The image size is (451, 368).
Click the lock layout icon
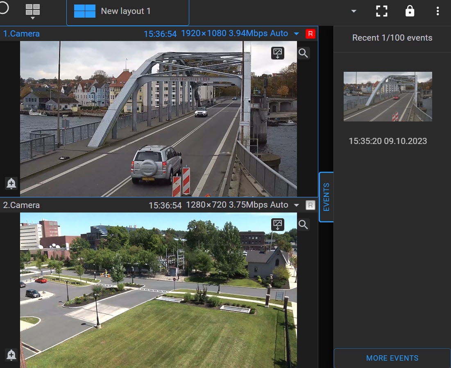[x=410, y=11]
